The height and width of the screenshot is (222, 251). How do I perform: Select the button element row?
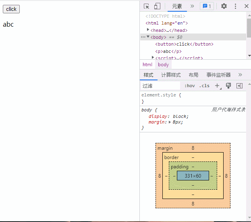[184, 44]
